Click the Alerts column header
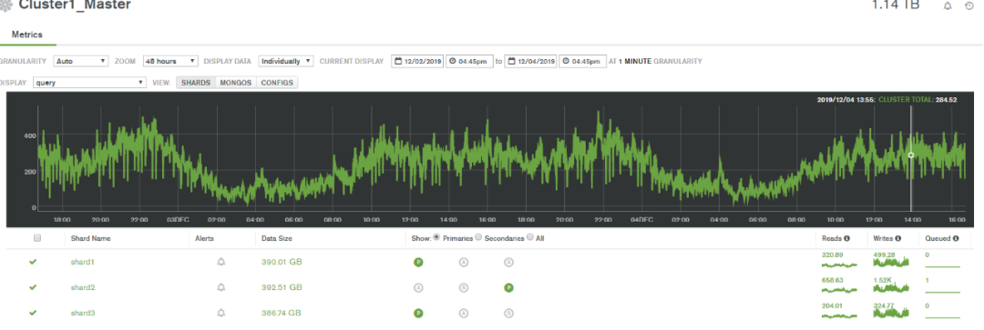This screenshot has height=330, width=984. coord(205,238)
